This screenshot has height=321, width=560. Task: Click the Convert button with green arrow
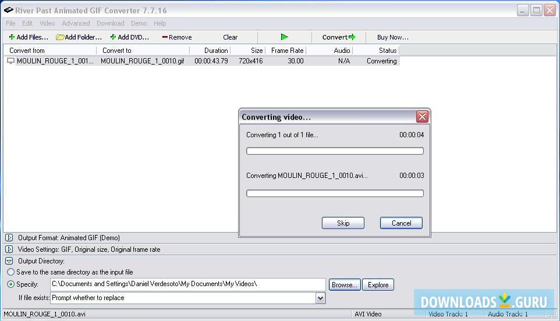[x=339, y=37]
